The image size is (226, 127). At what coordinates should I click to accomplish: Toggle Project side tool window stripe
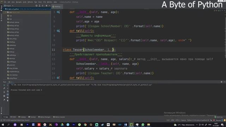1,8
